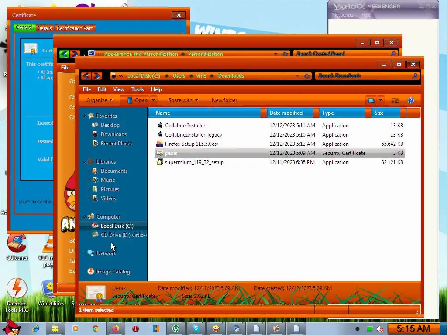Select Local Disk (C:) in navigation pane

[117, 226]
